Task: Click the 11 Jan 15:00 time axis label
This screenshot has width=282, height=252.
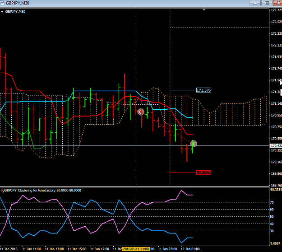Action: click(x=77, y=249)
